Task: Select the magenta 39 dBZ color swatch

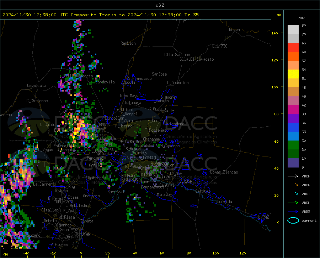Action: pyautogui.click(x=293, y=110)
